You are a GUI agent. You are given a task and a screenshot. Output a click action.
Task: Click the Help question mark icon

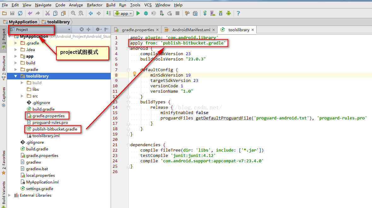coord(238,14)
